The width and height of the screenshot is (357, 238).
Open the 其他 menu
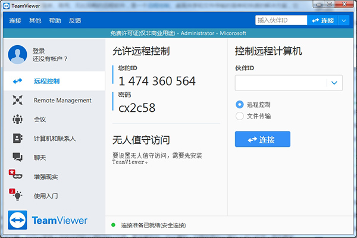pyautogui.click(x=35, y=21)
